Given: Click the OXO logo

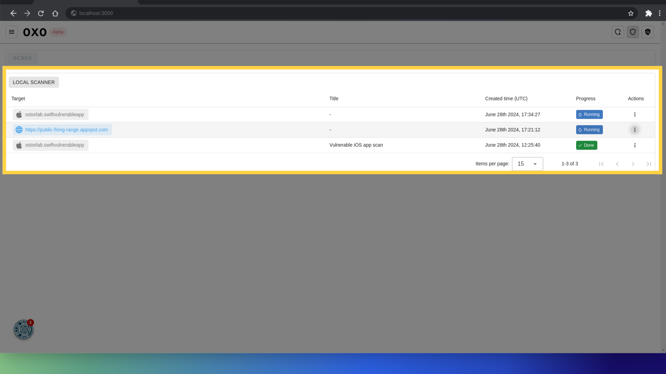Looking at the screenshot, I should pyautogui.click(x=35, y=32).
